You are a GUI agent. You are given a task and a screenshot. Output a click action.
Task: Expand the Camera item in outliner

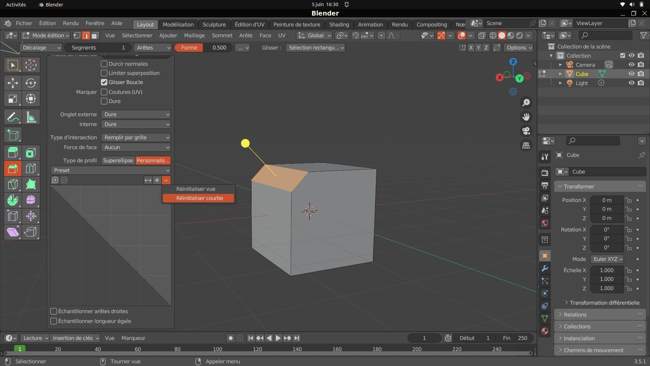560,65
